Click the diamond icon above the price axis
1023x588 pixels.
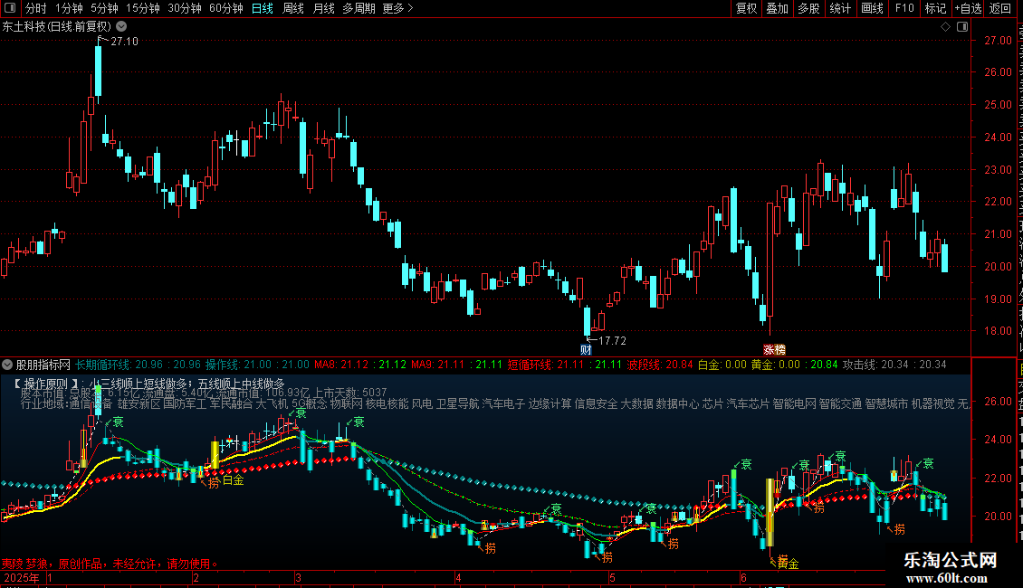point(945,26)
